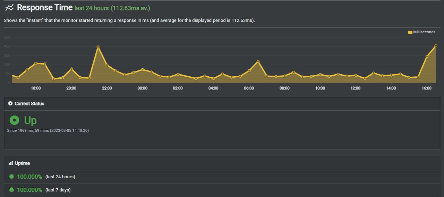Click the Response Time line chart icon

[x=9, y=7]
